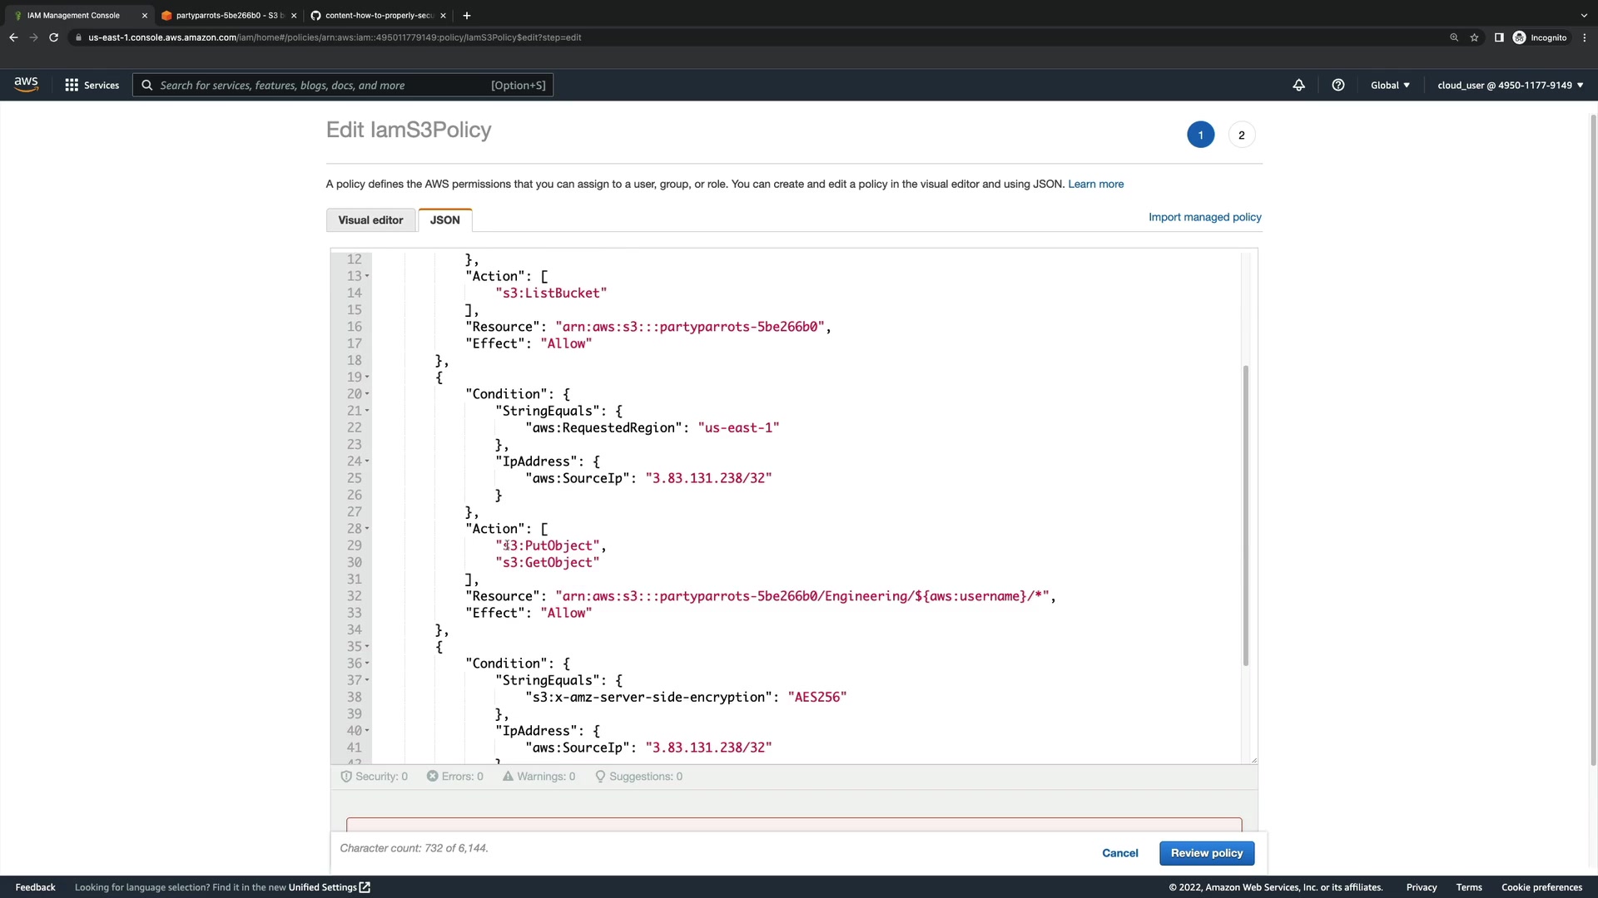Click the help question mark icon
Viewport: 1598px width, 898px height.
1338,85
